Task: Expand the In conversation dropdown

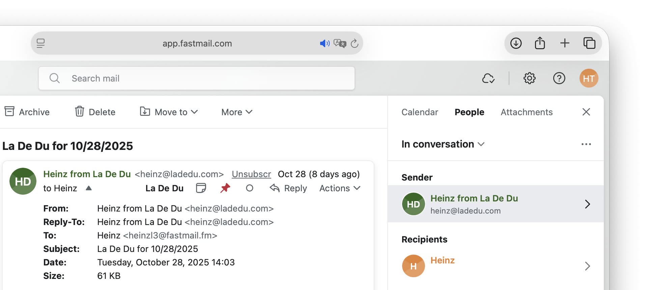Action: pos(443,144)
